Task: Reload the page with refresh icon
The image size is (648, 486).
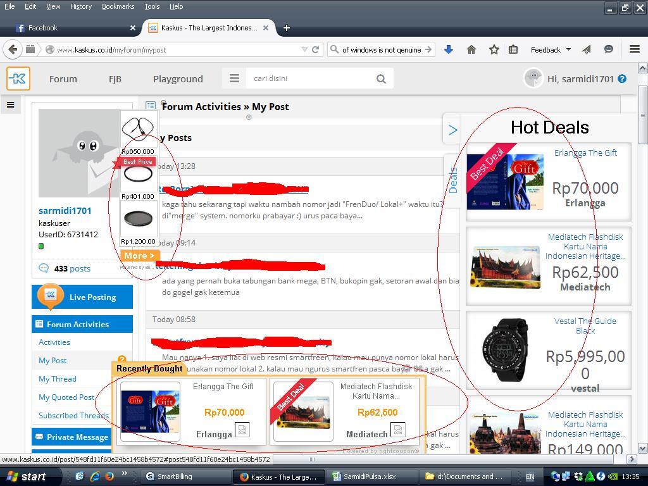Action: (315, 49)
